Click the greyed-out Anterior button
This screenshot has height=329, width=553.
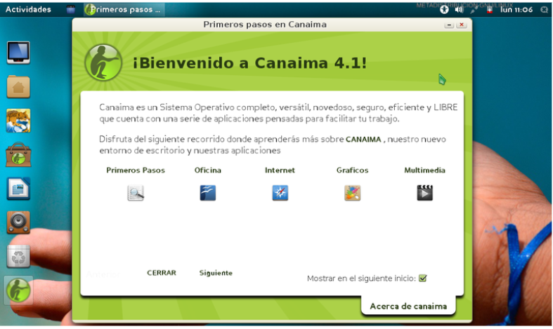coord(103,274)
